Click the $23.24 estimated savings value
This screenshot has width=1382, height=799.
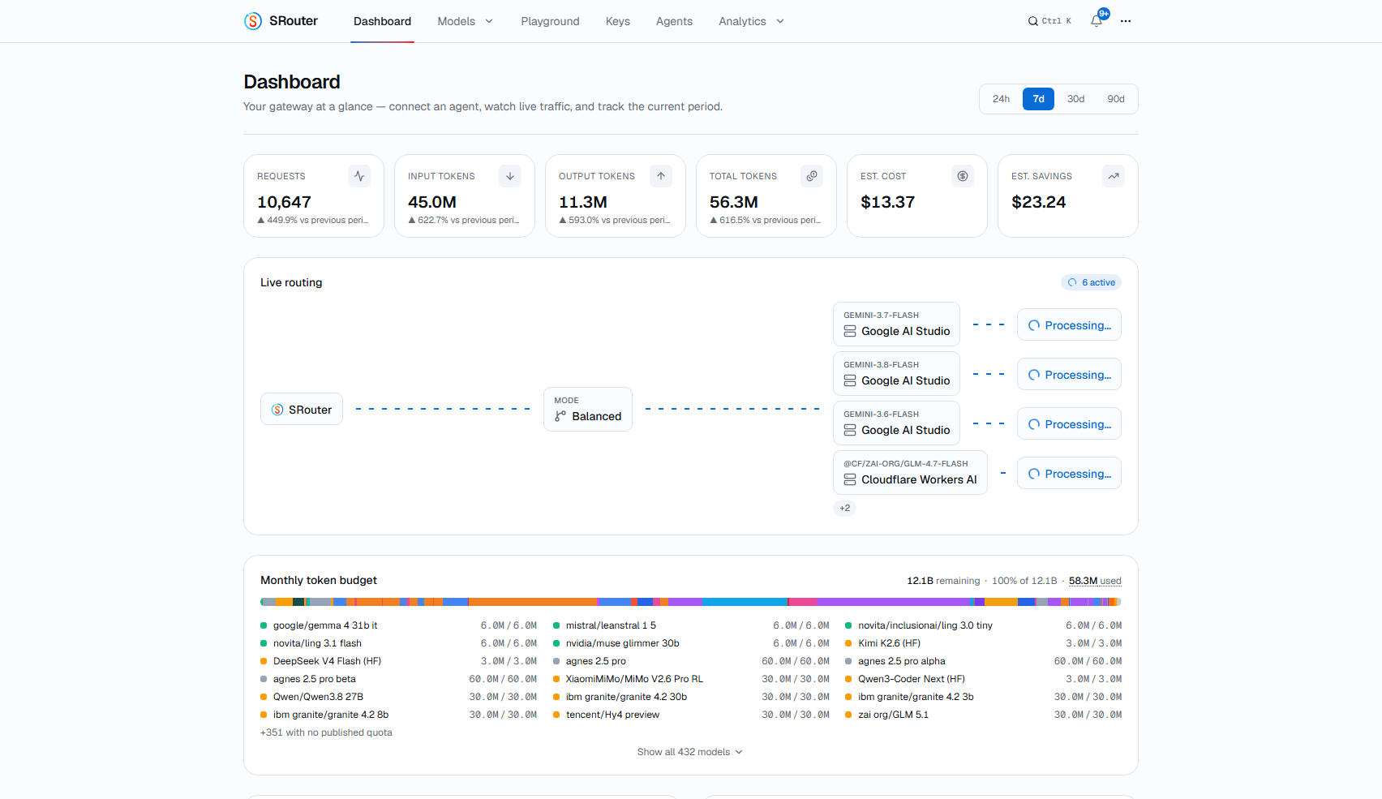pyautogui.click(x=1039, y=202)
